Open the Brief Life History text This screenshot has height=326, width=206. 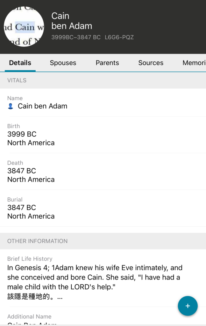click(x=95, y=277)
